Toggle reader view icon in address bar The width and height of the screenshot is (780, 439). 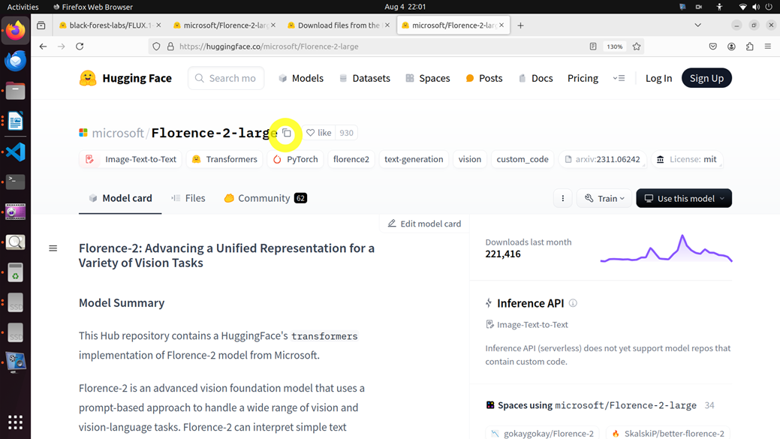pos(593,47)
